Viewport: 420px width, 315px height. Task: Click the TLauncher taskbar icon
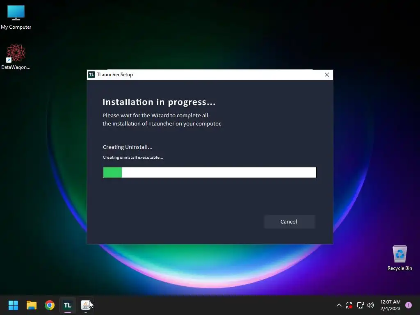[x=68, y=305]
